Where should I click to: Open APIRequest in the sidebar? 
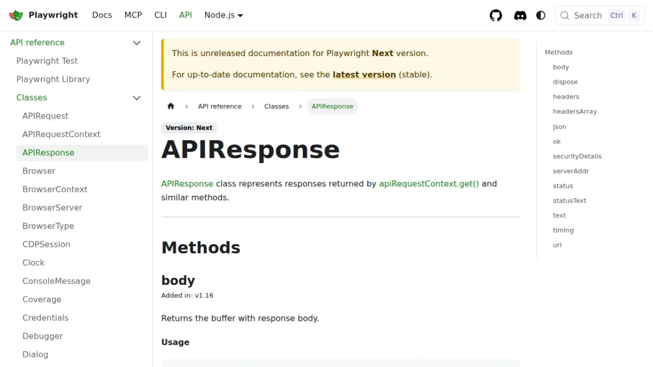pos(45,116)
